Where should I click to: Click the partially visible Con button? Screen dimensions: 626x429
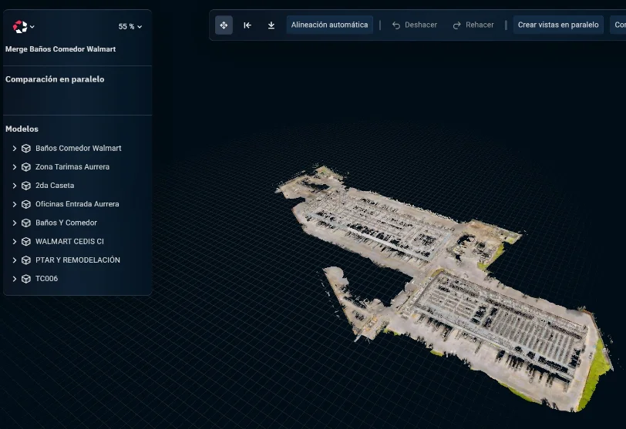(618, 25)
